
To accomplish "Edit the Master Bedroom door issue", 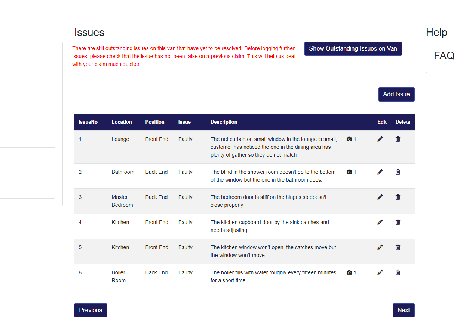I will (x=380, y=197).
